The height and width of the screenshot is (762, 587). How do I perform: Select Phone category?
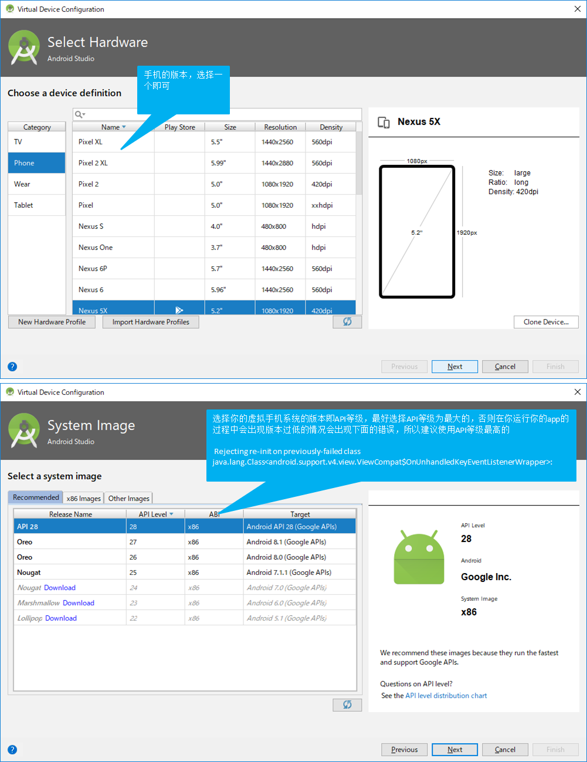36,163
